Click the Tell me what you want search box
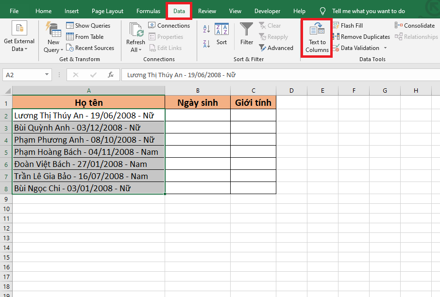Image resolution: width=440 pixels, height=297 pixels. click(368, 11)
